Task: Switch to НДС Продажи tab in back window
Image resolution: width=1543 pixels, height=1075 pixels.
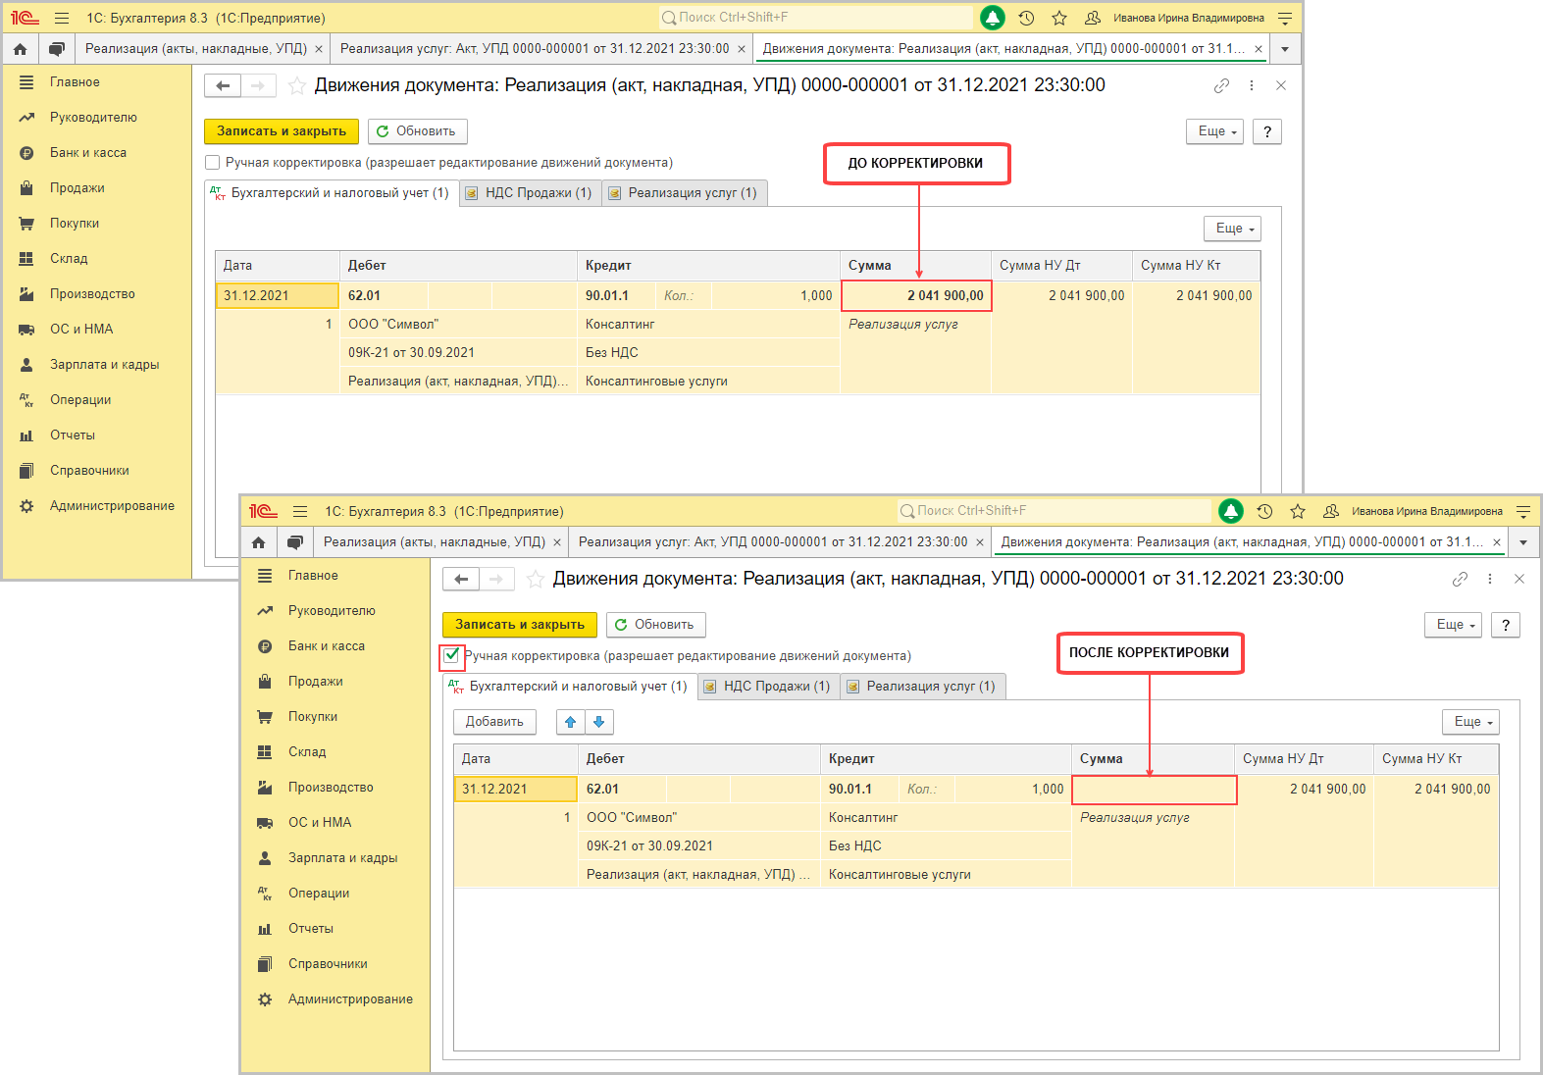Action: (x=529, y=193)
